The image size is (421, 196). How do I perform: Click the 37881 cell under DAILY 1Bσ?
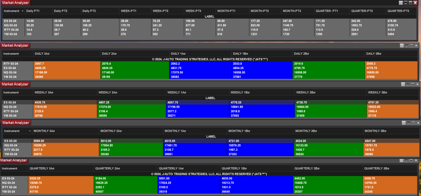[262, 77]
